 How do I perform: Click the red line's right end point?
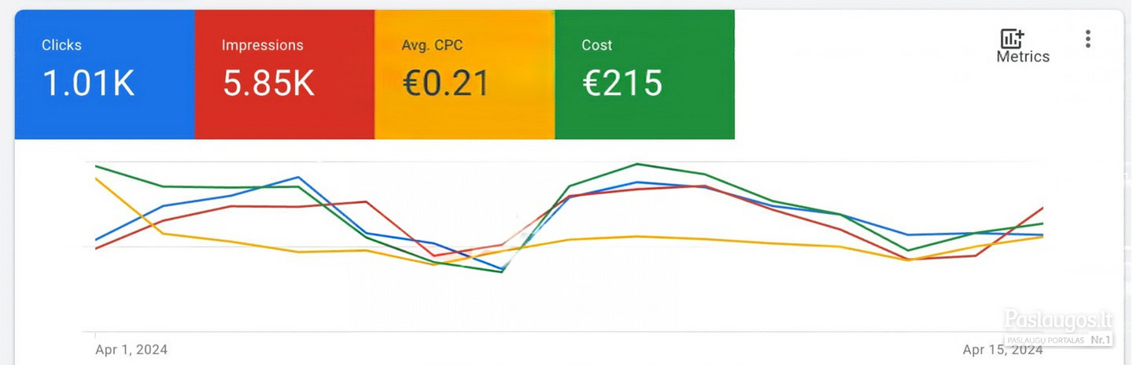coord(1043,208)
